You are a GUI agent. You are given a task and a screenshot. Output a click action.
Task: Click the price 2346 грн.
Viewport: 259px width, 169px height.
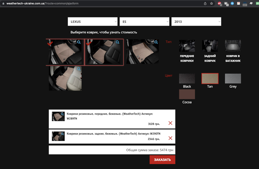coord(154,139)
